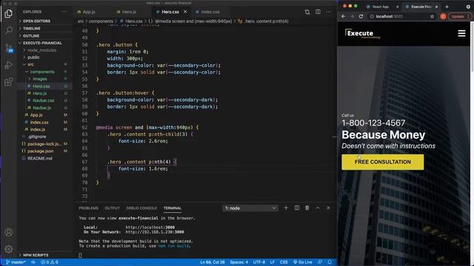Click Go Live in status bar
This screenshot has width=474, height=266.
[303, 262]
